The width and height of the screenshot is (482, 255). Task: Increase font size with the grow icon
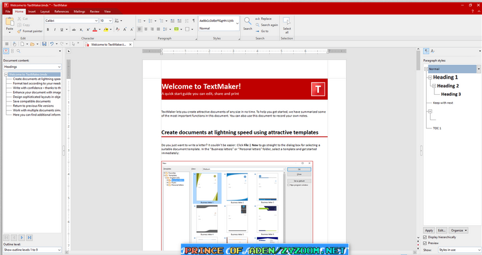(125, 30)
